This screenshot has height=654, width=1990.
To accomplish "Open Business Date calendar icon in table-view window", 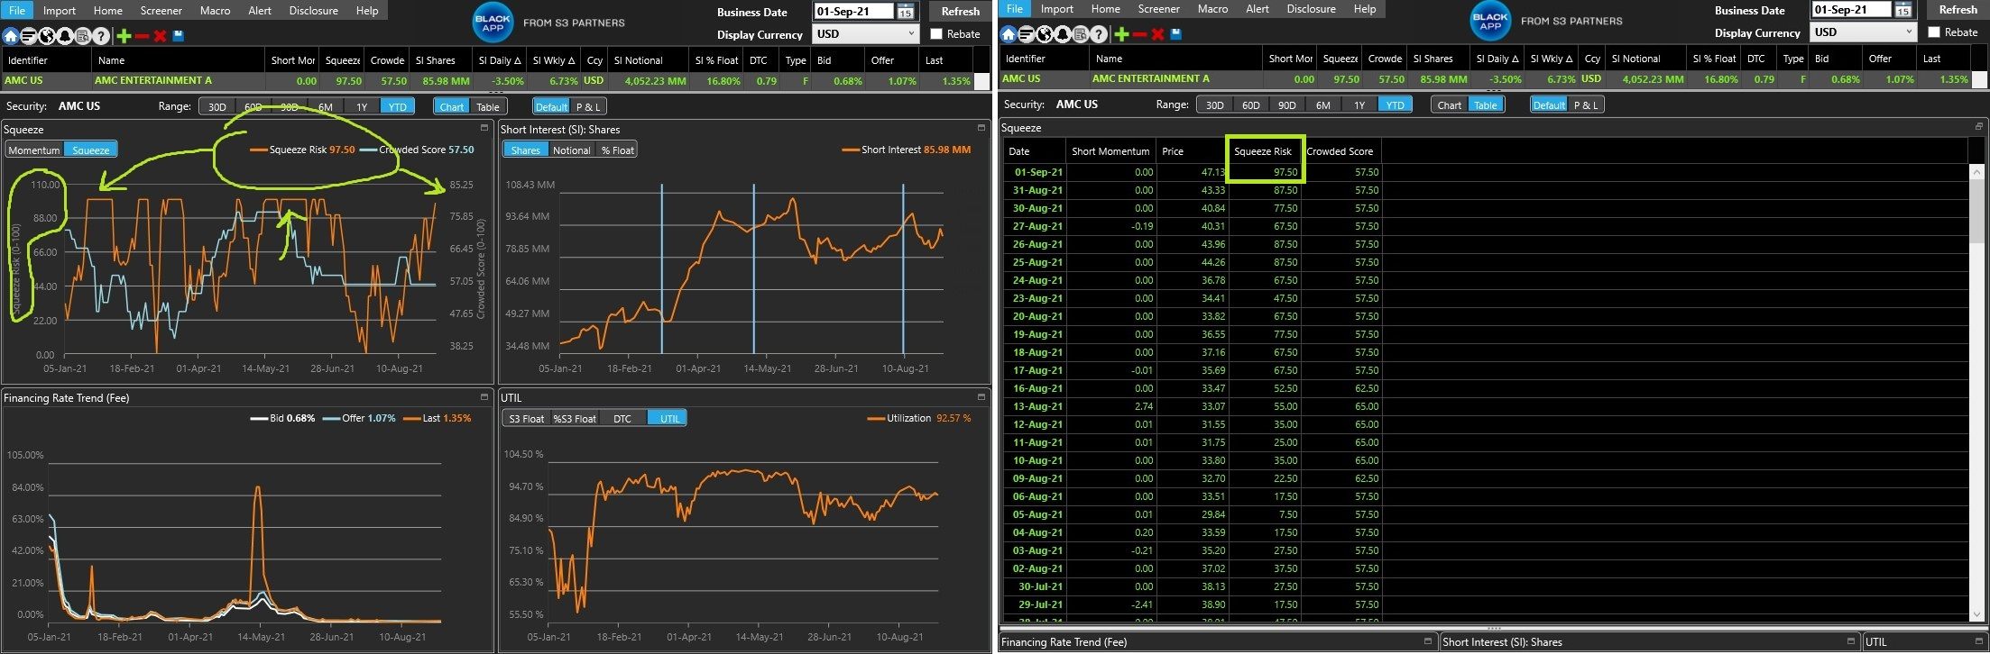I will pos(1902,10).
